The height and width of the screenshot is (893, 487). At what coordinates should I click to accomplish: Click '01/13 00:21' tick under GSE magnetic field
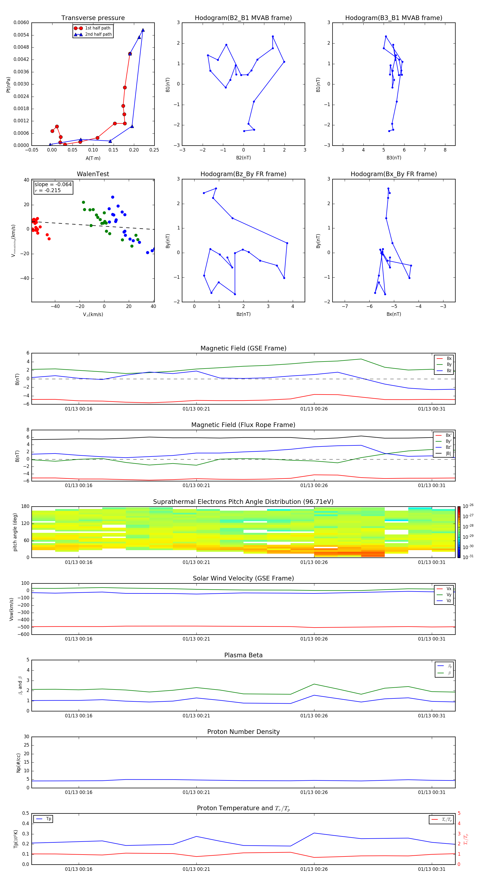pyautogui.click(x=196, y=409)
